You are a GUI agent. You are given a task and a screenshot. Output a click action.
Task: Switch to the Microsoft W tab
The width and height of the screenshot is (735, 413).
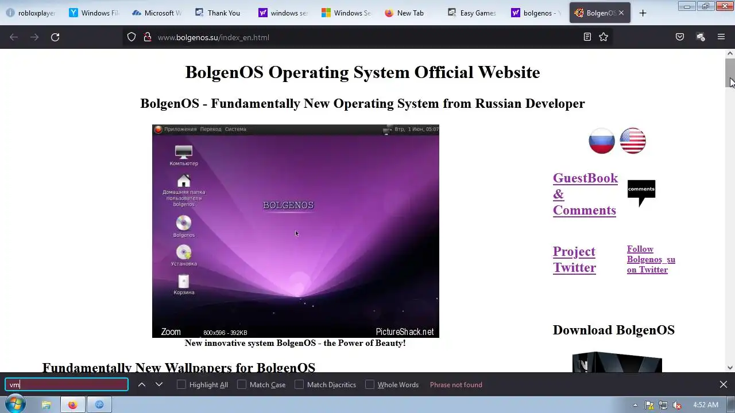point(156,13)
